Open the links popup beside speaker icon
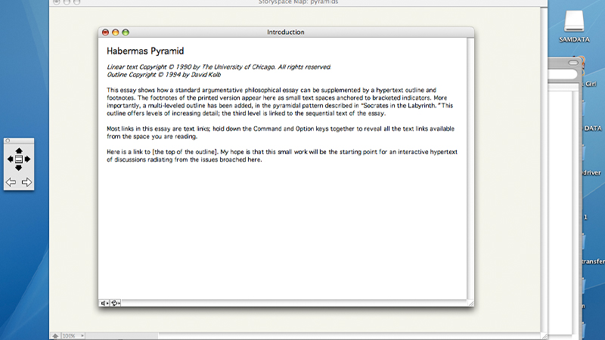 116,303
